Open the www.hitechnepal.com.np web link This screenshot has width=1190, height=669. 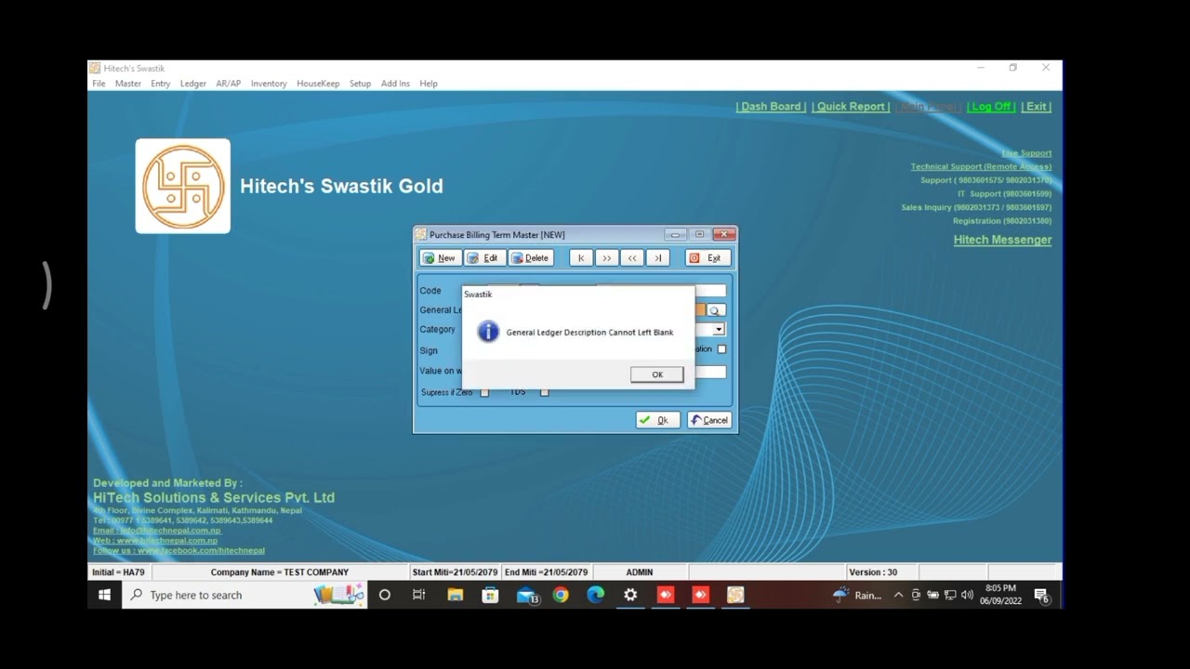point(155,541)
